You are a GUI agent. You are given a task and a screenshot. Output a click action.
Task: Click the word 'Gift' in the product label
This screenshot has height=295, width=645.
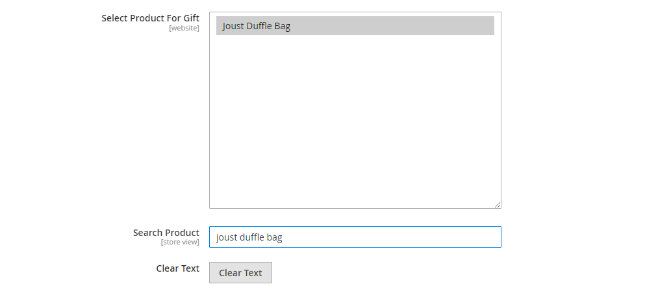pyautogui.click(x=191, y=18)
